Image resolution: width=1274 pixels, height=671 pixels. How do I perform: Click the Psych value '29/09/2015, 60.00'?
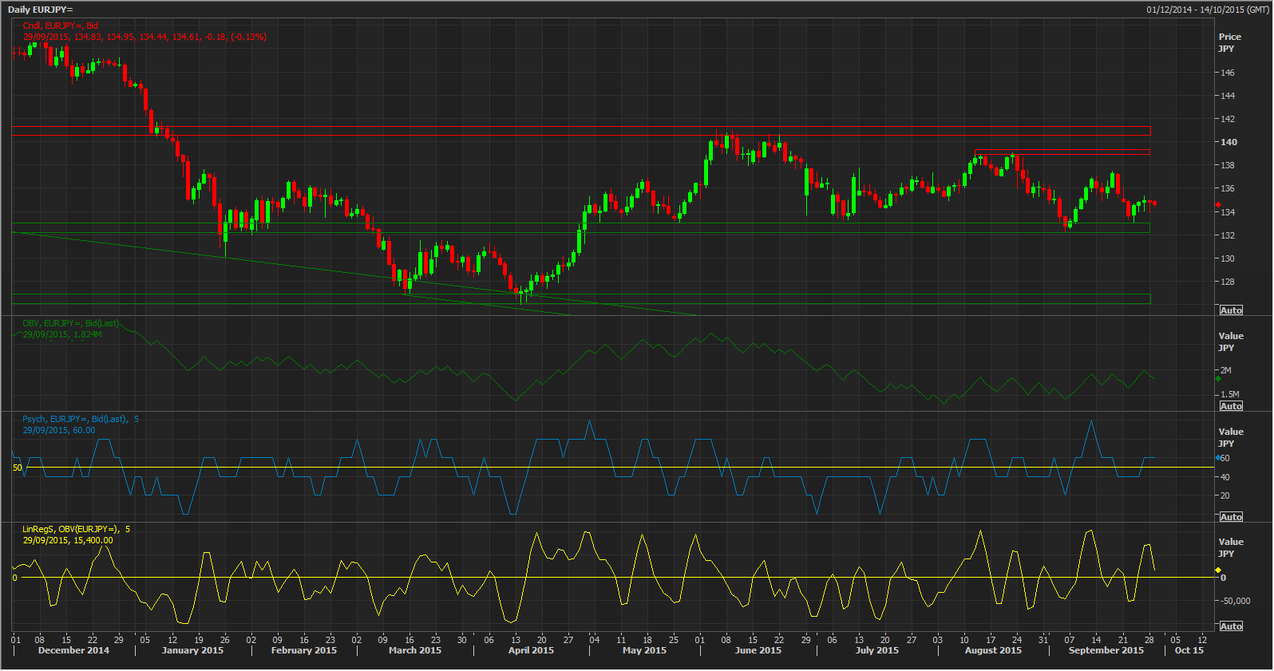click(59, 430)
